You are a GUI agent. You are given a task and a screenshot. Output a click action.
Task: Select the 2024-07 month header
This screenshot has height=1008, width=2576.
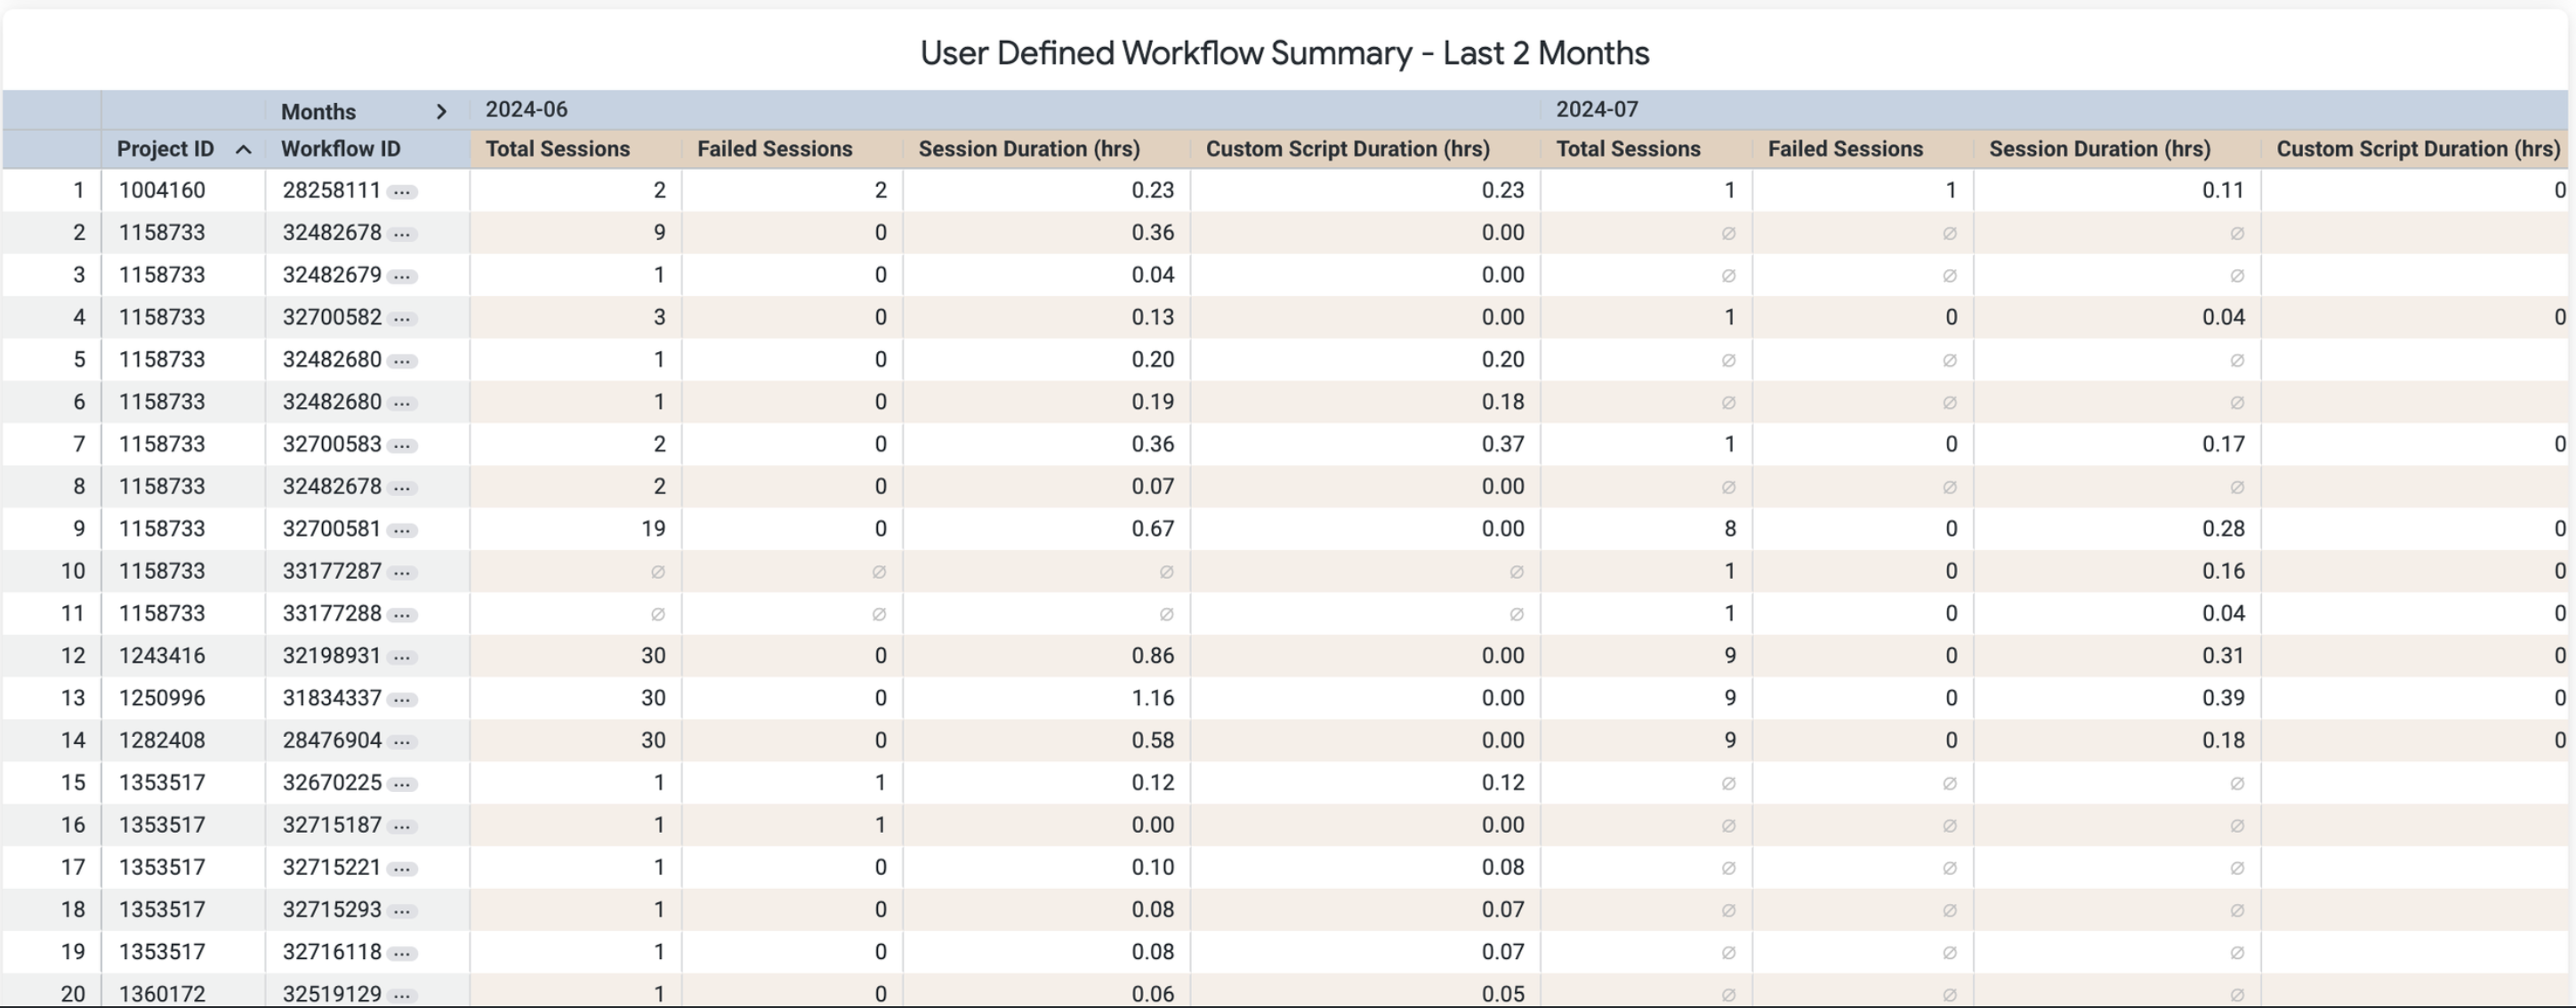pos(1596,110)
